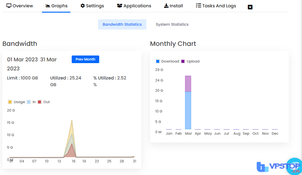Click the Utilized : 25.24 GB value
This screenshot has width=302, height=175.
click(x=66, y=81)
